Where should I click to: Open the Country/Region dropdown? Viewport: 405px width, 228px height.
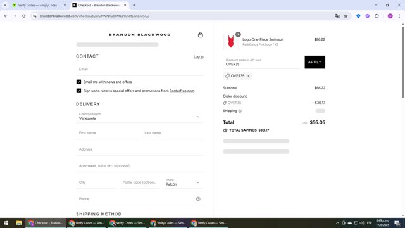click(139, 117)
